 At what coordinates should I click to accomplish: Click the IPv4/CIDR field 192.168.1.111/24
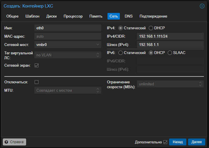[170, 36]
